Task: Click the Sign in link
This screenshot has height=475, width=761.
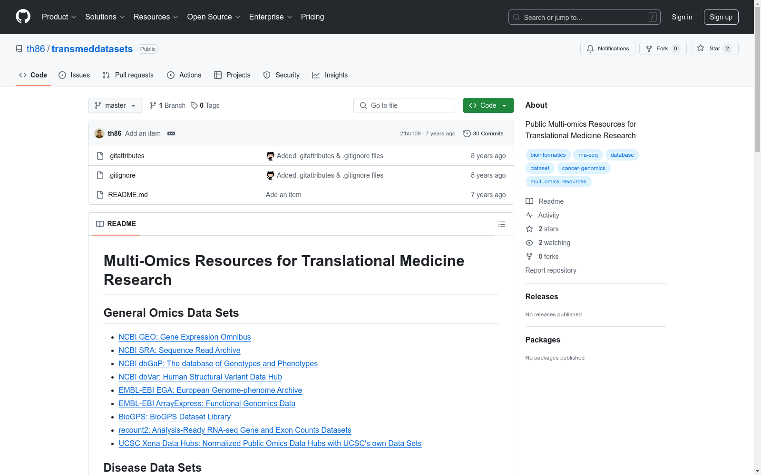Action: click(x=682, y=17)
